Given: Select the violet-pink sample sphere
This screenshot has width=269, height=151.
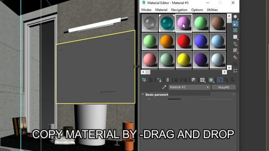Looking at the screenshot, I should [x=184, y=23].
